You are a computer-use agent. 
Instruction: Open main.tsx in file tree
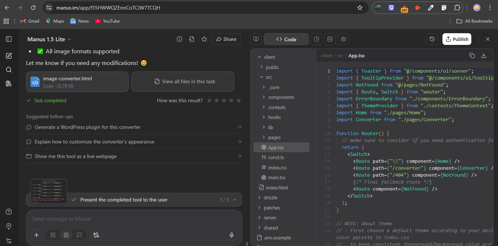click(x=276, y=177)
